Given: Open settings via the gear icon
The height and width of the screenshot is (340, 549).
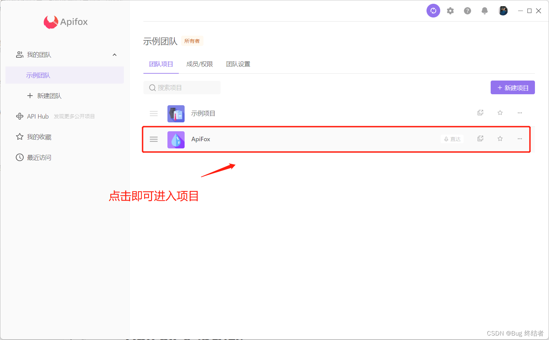Looking at the screenshot, I should (x=450, y=11).
